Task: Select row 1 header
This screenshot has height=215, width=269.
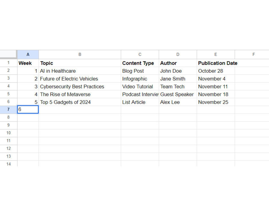Action: 8,63
